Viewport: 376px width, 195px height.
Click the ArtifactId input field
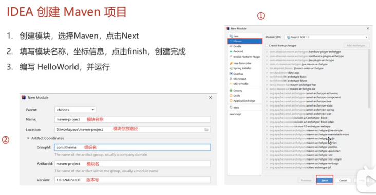click(x=133, y=164)
